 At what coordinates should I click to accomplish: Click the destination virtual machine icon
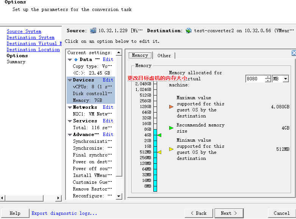tap(189, 31)
